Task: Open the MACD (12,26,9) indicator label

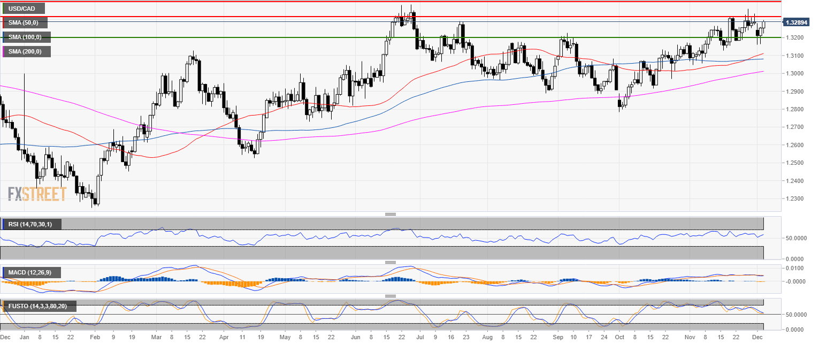Action: 30,273
